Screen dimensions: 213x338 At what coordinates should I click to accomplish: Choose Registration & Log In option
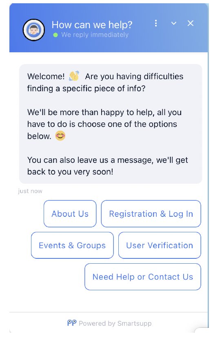pyautogui.click(x=151, y=213)
